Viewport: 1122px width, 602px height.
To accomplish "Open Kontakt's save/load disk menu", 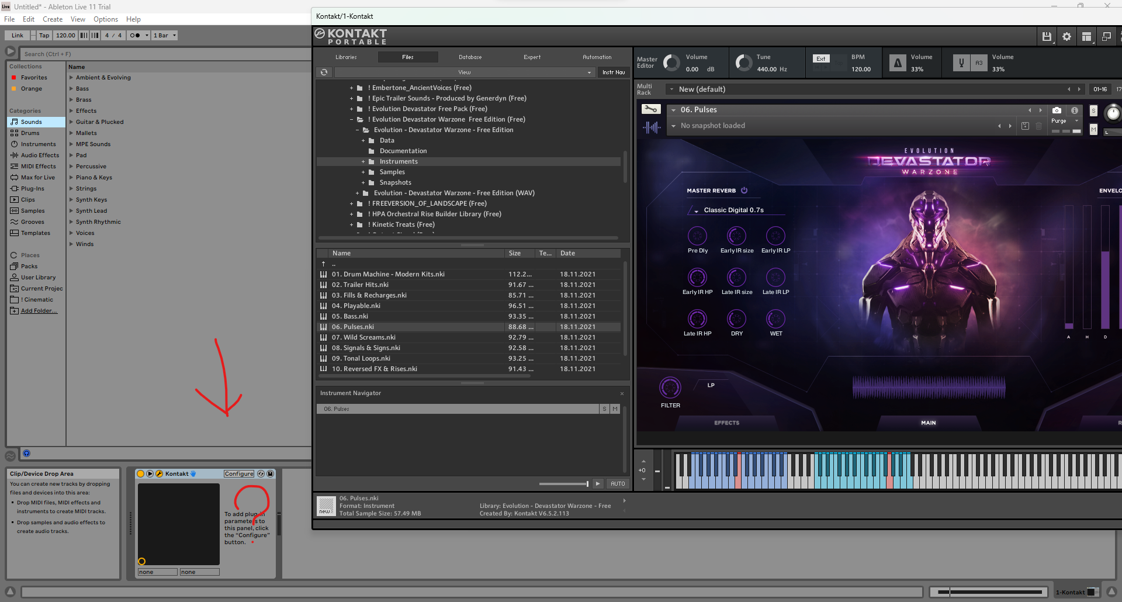I will click(1047, 37).
